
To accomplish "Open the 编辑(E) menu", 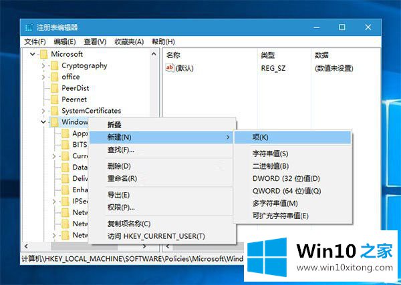I will pyautogui.click(x=65, y=41).
